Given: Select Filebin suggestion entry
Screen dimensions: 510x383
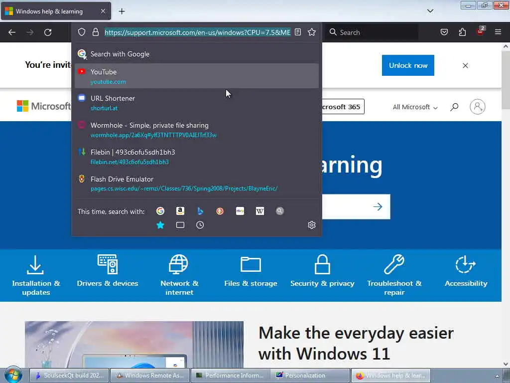Looking at the screenshot, I should coord(196,157).
